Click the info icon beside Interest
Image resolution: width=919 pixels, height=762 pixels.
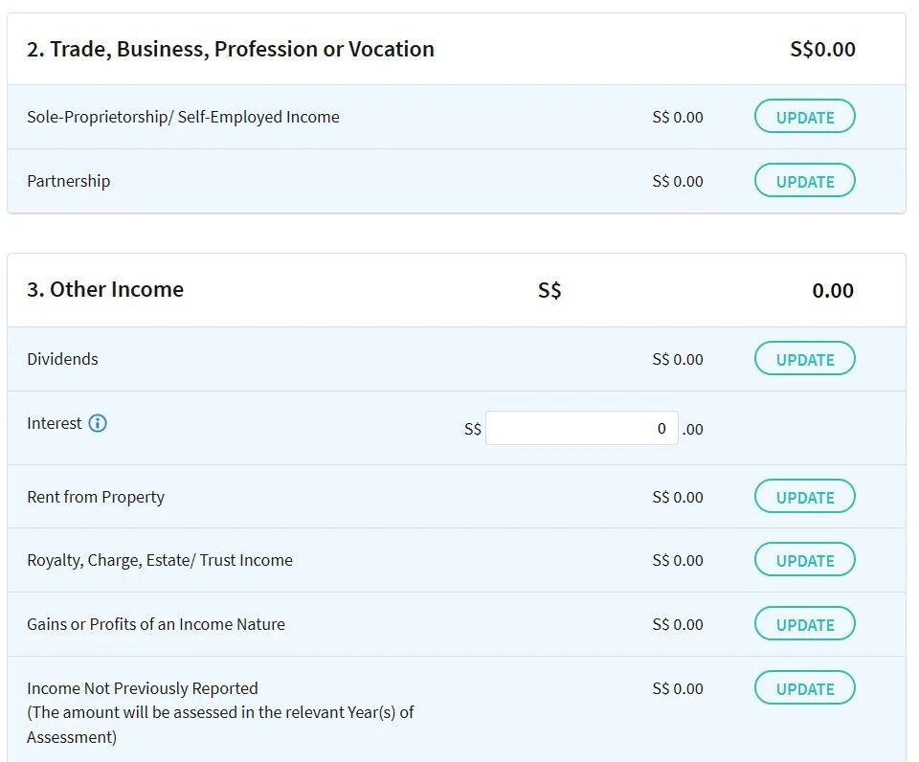98,423
